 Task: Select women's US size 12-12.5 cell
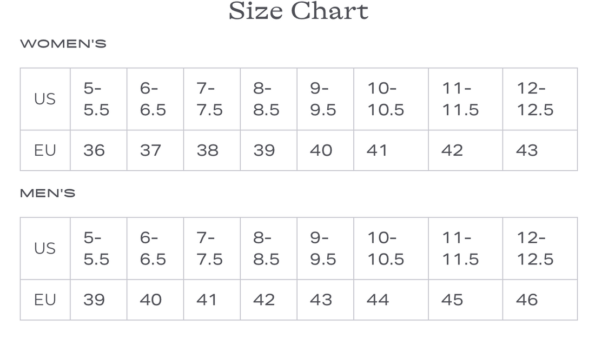[x=535, y=99]
